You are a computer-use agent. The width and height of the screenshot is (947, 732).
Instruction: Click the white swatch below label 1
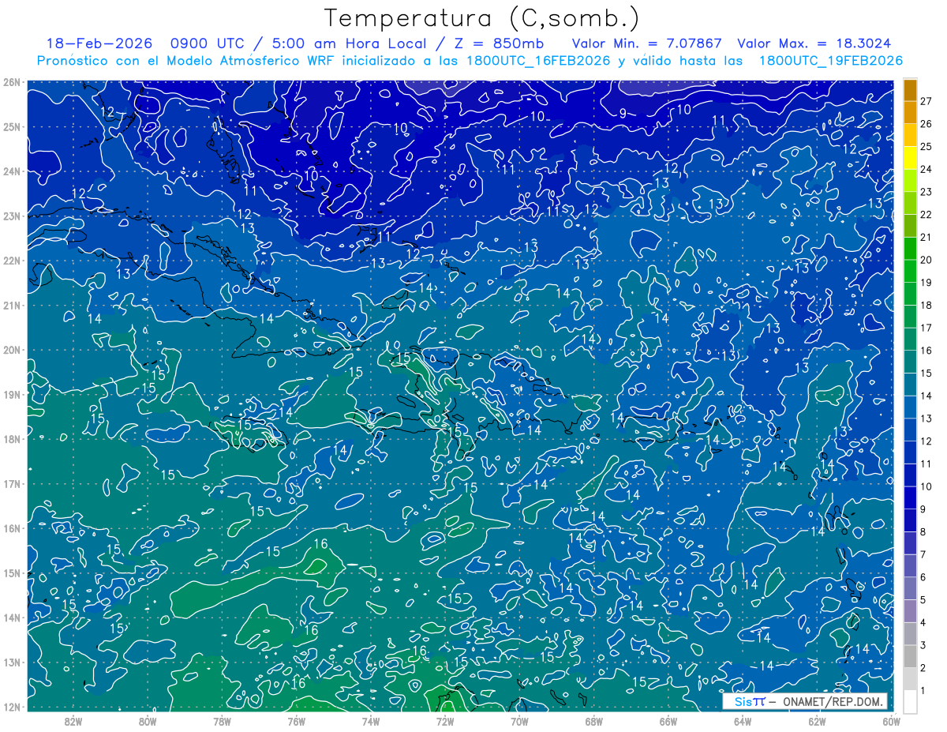coord(910,701)
